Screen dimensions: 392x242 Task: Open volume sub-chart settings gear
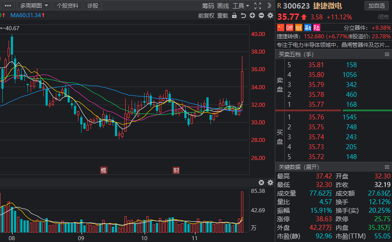coord(270,183)
